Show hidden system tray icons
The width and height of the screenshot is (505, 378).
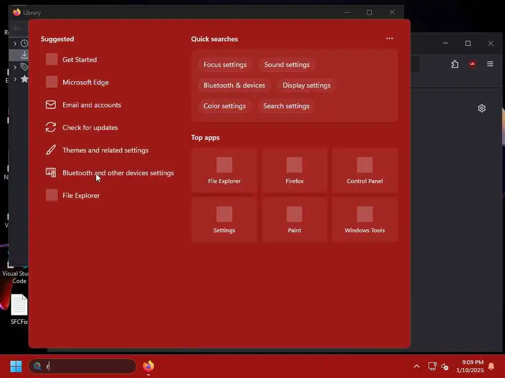click(x=416, y=366)
